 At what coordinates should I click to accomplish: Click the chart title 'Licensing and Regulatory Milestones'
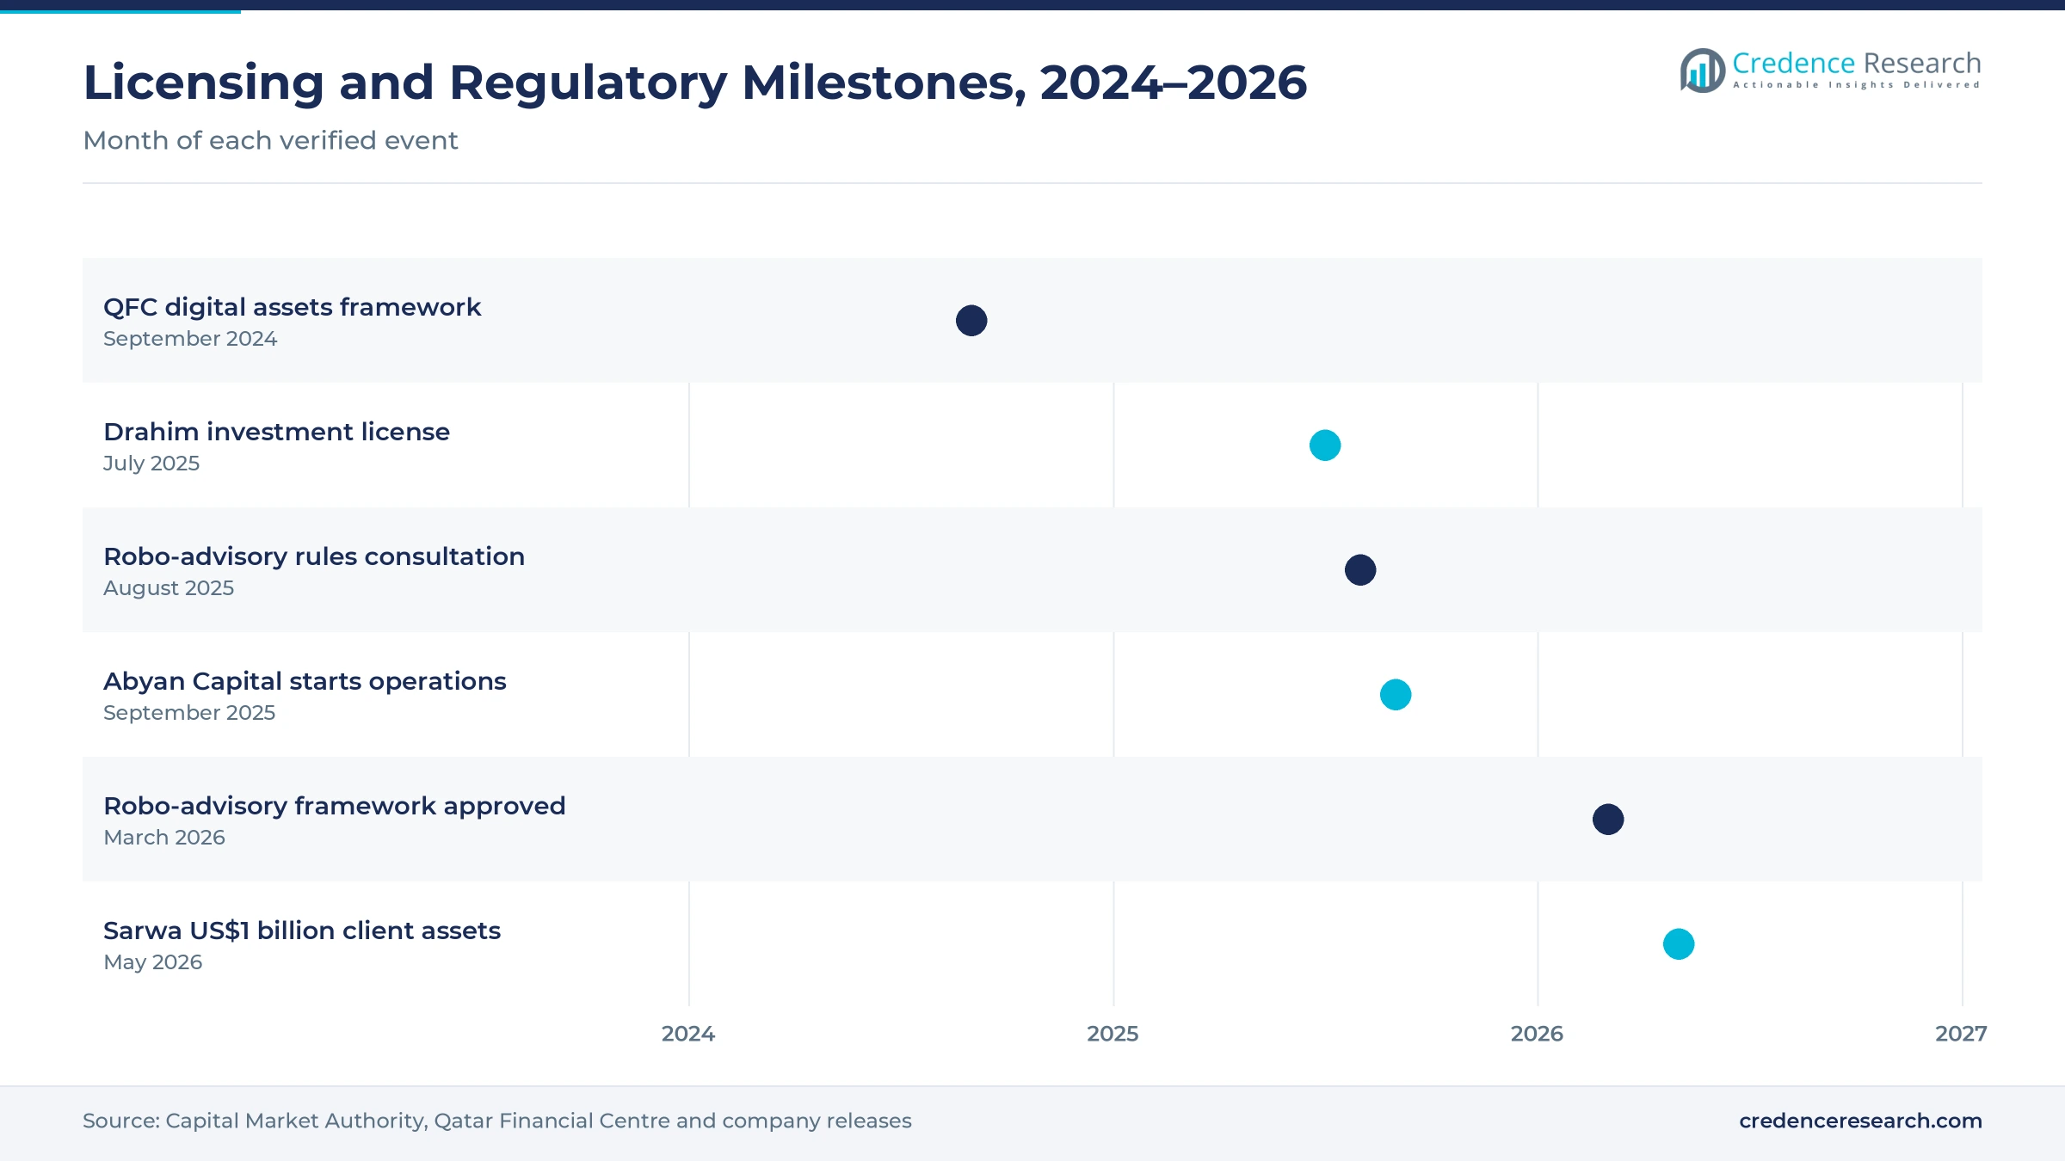694,83
